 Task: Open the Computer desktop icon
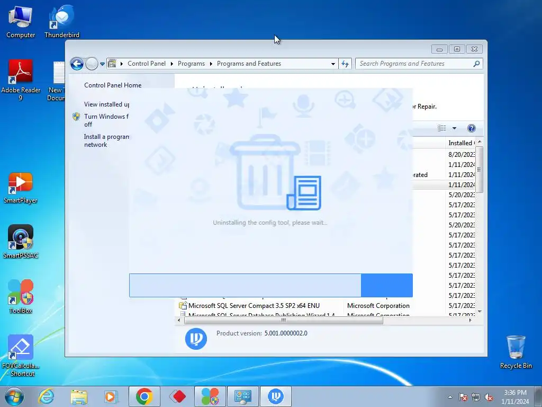coord(21,22)
